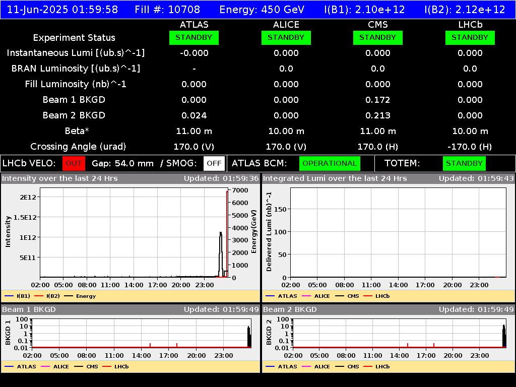Click the magenta ALICE legend entry in Integrated Lumi chart
Image resolution: width=516 pixels, height=387 pixels.
point(316,296)
